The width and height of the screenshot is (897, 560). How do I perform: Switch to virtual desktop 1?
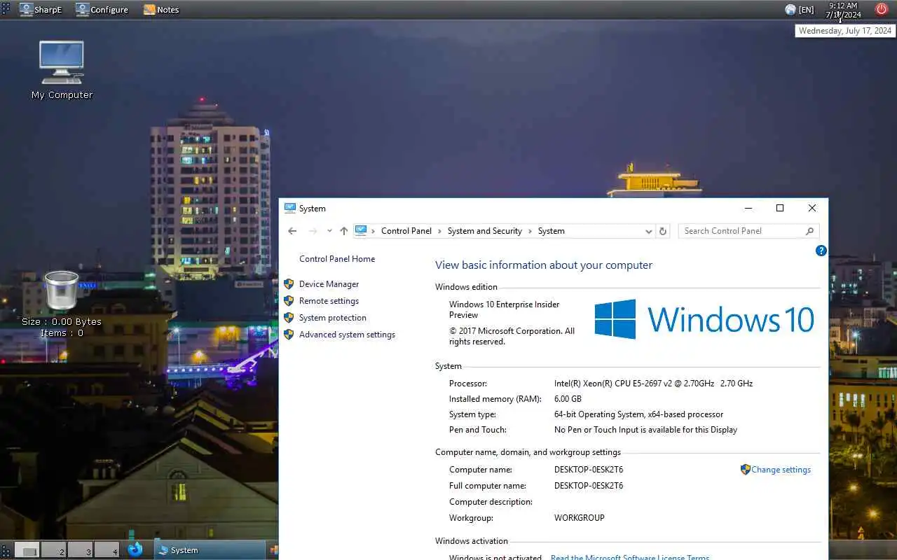click(27, 549)
